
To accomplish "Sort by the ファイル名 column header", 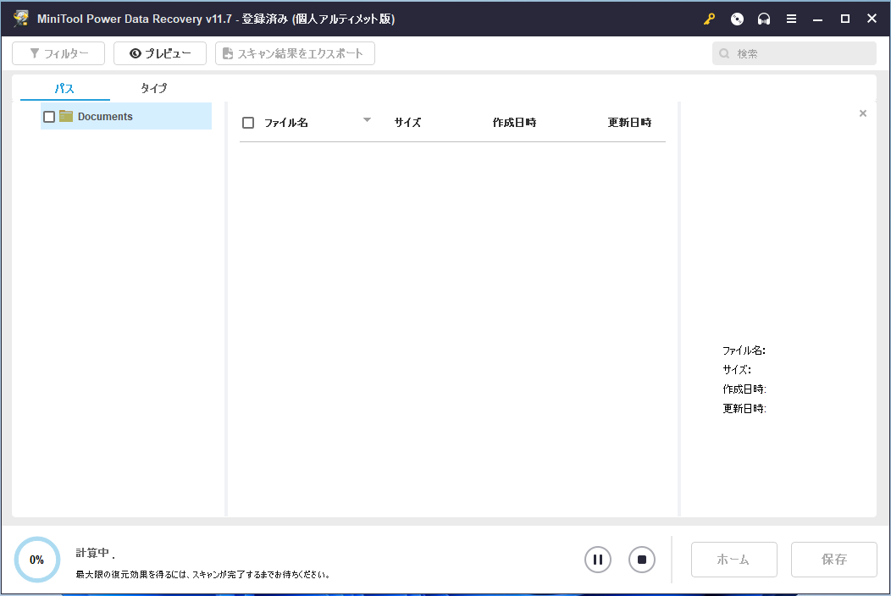I will coord(285,123).
